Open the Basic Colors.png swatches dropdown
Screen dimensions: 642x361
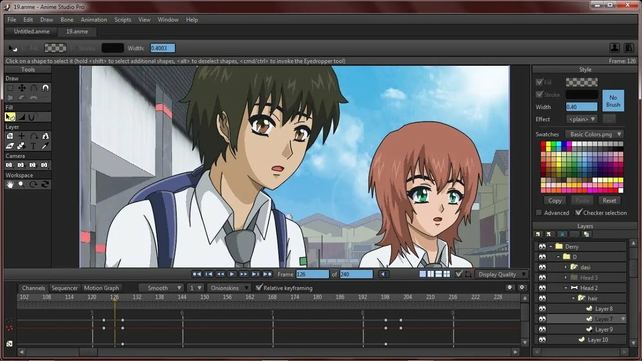click(x=595, y=134)
